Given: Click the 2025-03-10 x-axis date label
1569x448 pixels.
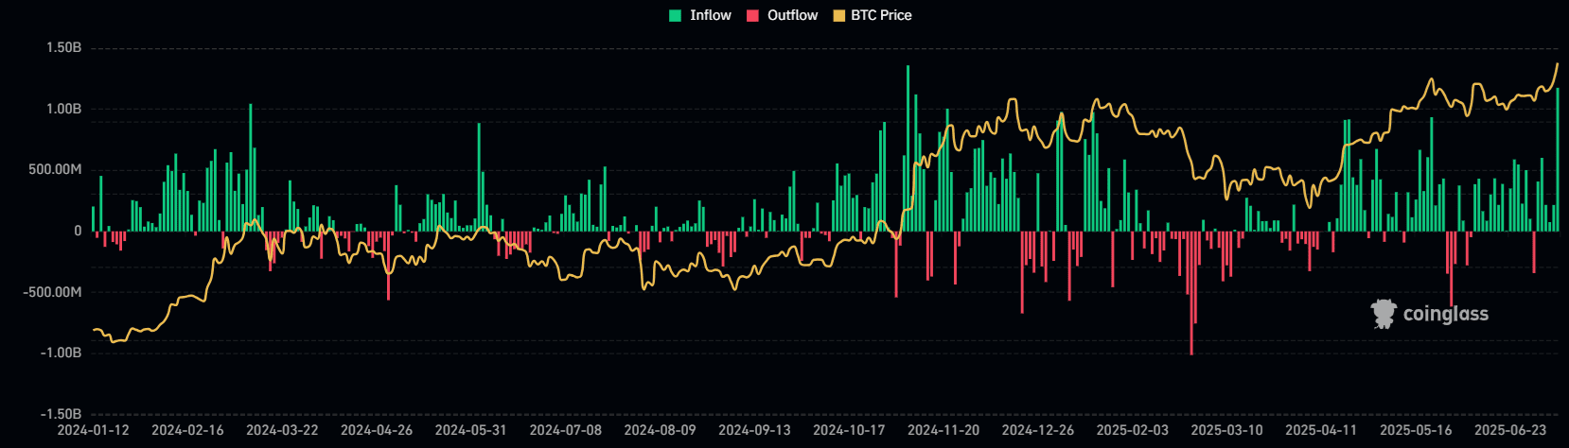Looking at the screenshot, I should 1226,430.
